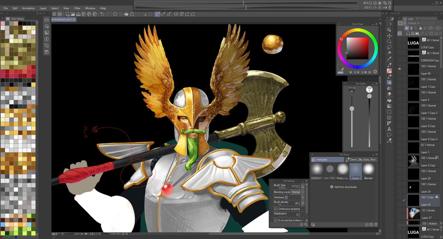Click the Fill icon in command bar
The height and width of the screenshot is (239, 443).
click(126, 14)
